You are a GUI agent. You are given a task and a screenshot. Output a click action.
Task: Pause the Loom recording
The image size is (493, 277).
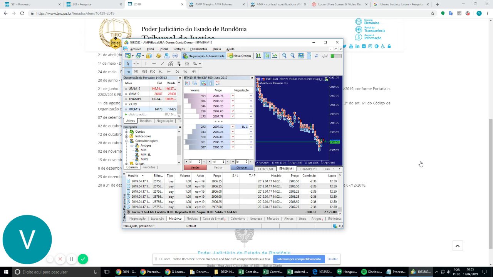(x=72, y=259)
